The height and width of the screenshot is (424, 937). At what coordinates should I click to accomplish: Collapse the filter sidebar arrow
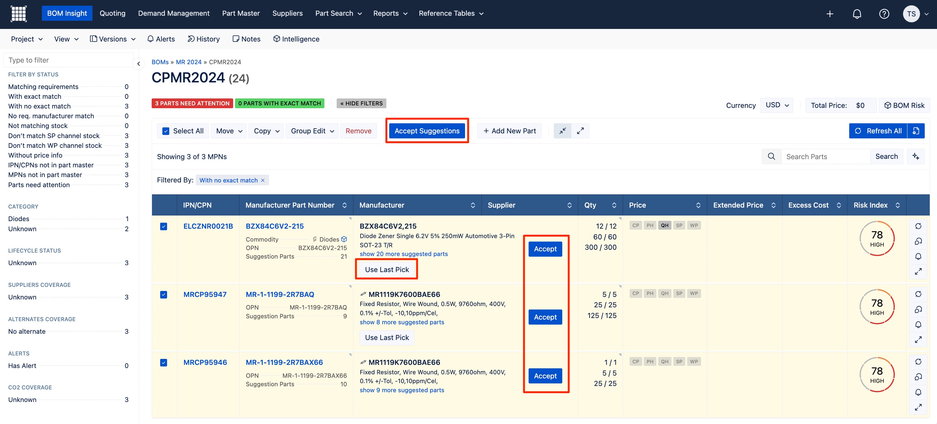138,64
